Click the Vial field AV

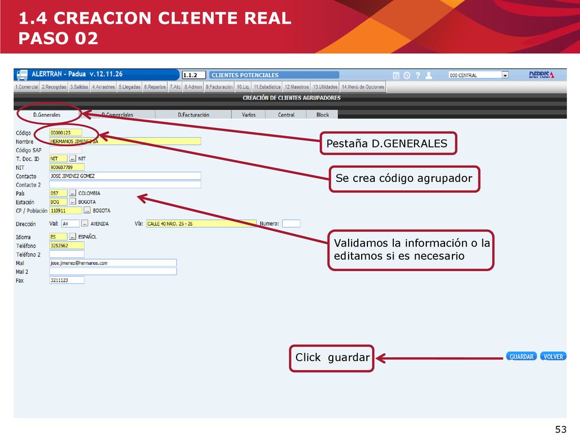(71, 223)
